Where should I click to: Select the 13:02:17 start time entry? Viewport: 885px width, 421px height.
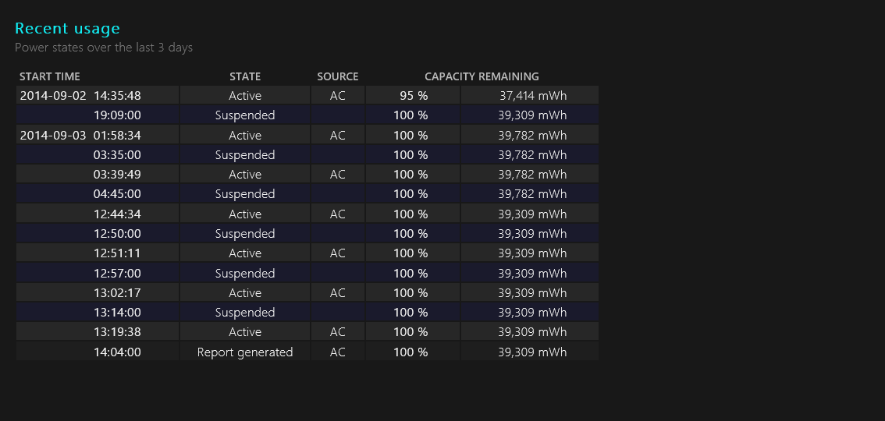point(117,293)
